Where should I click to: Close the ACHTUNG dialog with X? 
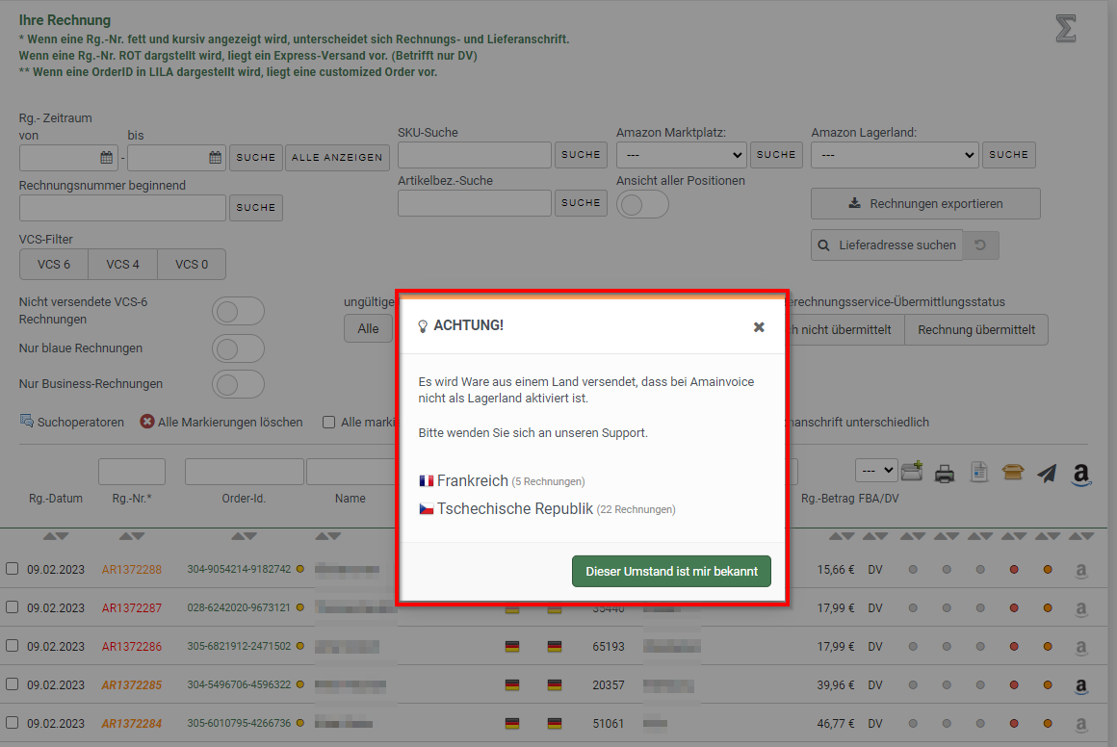[x=759, y=327]
